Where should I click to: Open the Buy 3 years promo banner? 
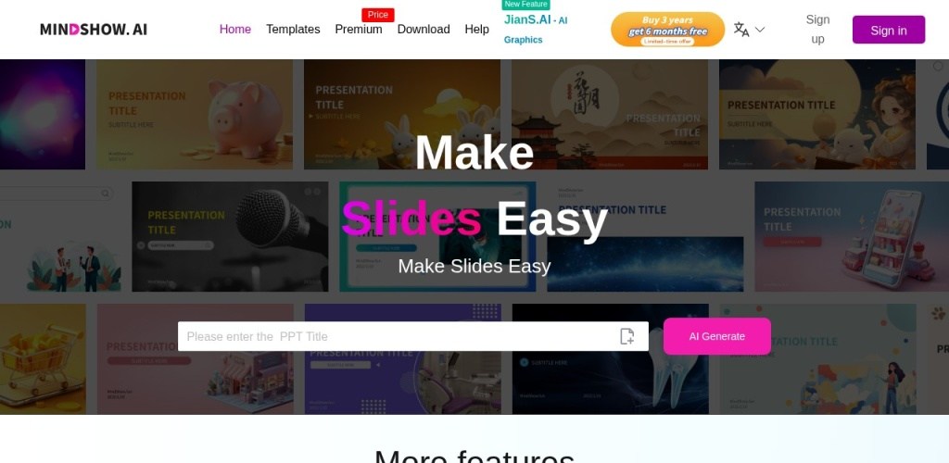tap(667, 29)
